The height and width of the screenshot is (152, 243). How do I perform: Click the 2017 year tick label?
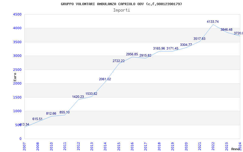[x=146, y=146]
